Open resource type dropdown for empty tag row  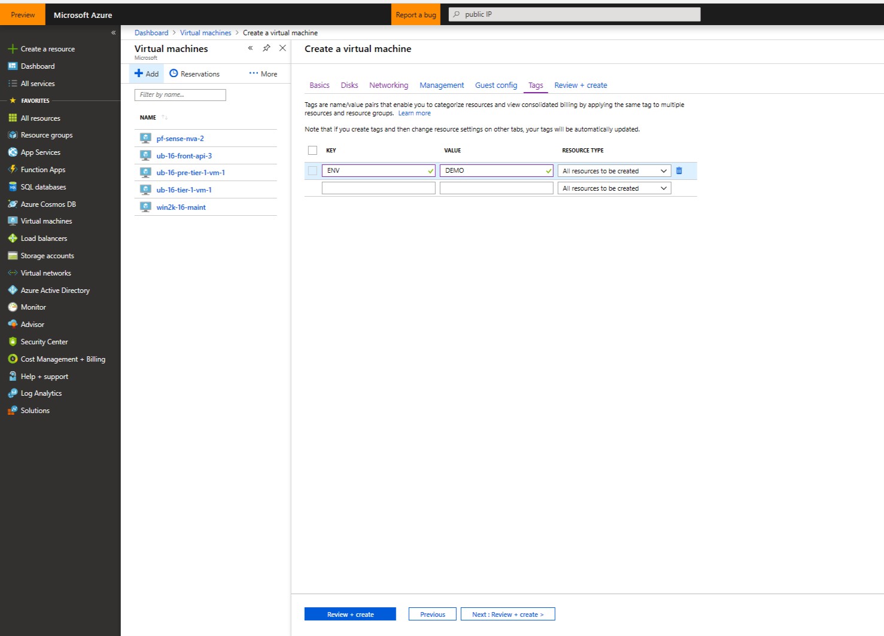point(614,188)
